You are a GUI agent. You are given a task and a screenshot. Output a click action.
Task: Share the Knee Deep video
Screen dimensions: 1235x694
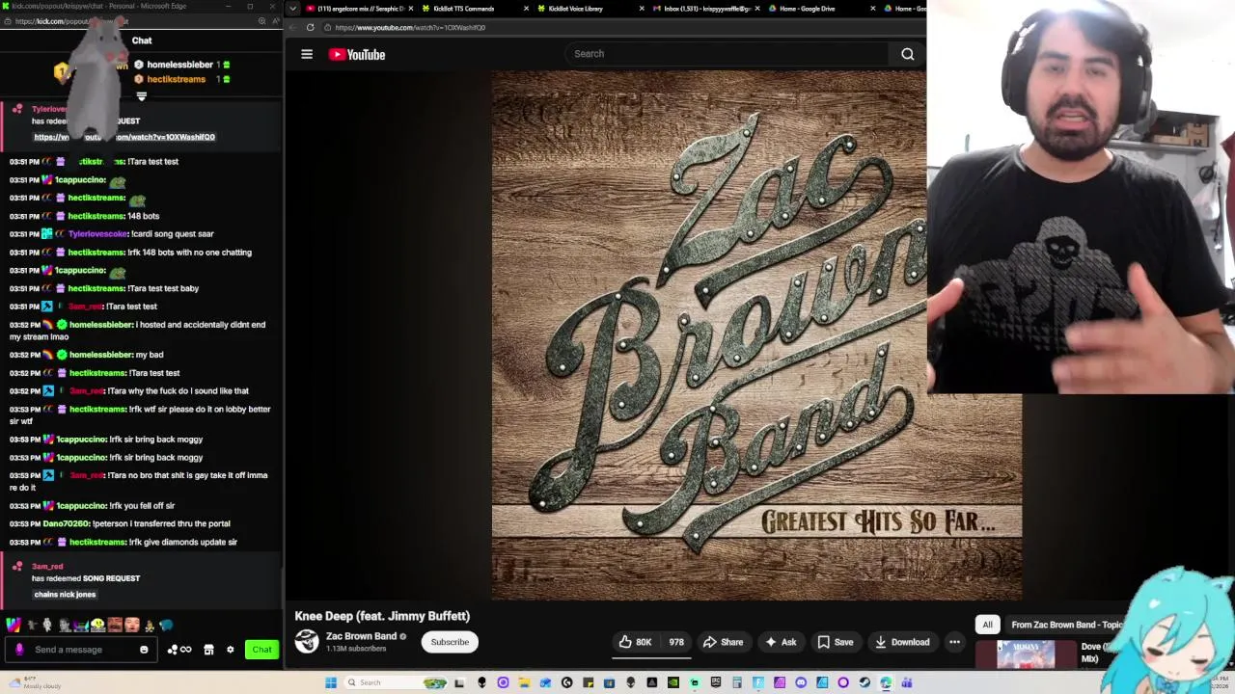tap(723, 642)
